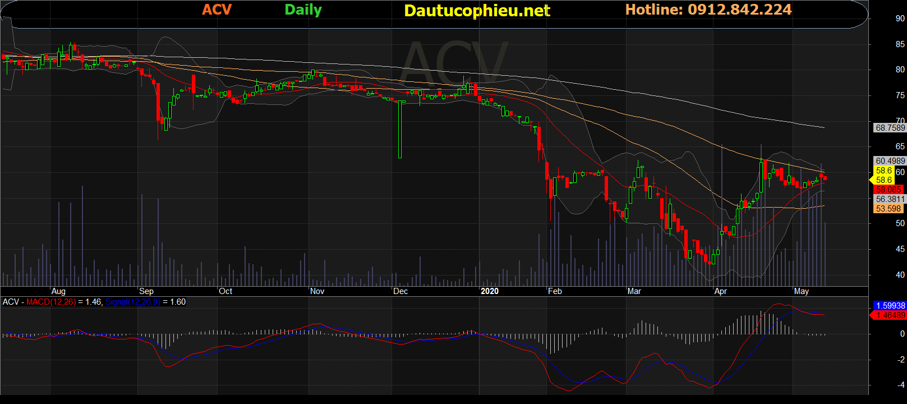907x404 pixels.
Task: Select the Aug marker on time axis
Action: (58, 291)
